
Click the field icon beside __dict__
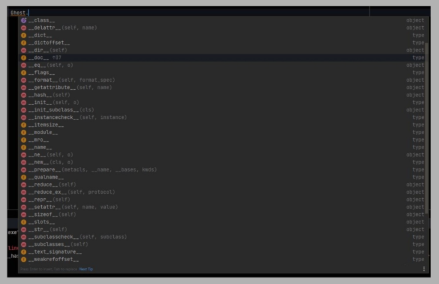coord(23,35)
